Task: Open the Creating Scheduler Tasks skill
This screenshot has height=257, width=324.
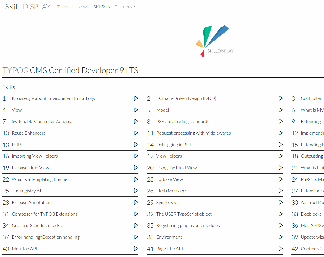Action: pyautogui.click(x=36, y=225)
